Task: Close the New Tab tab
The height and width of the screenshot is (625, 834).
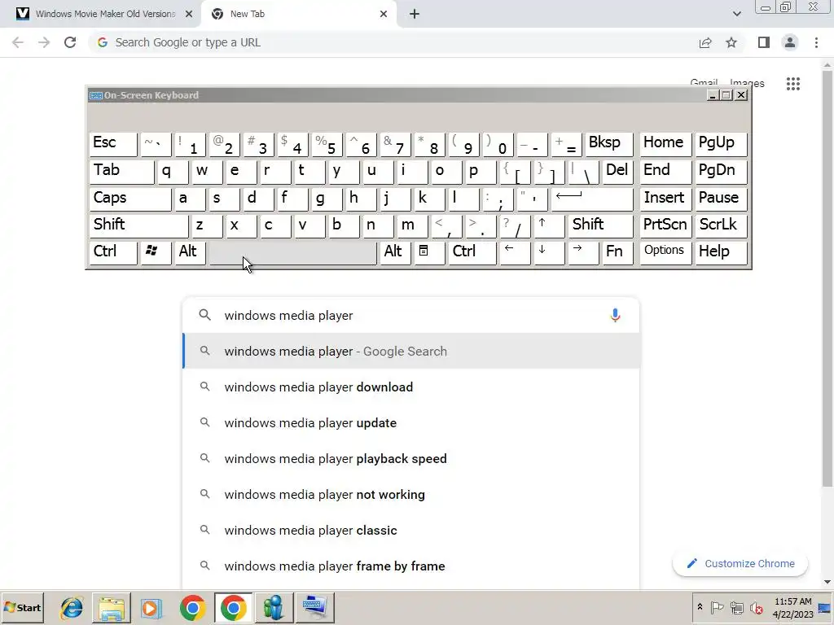Action: [384, 15]
